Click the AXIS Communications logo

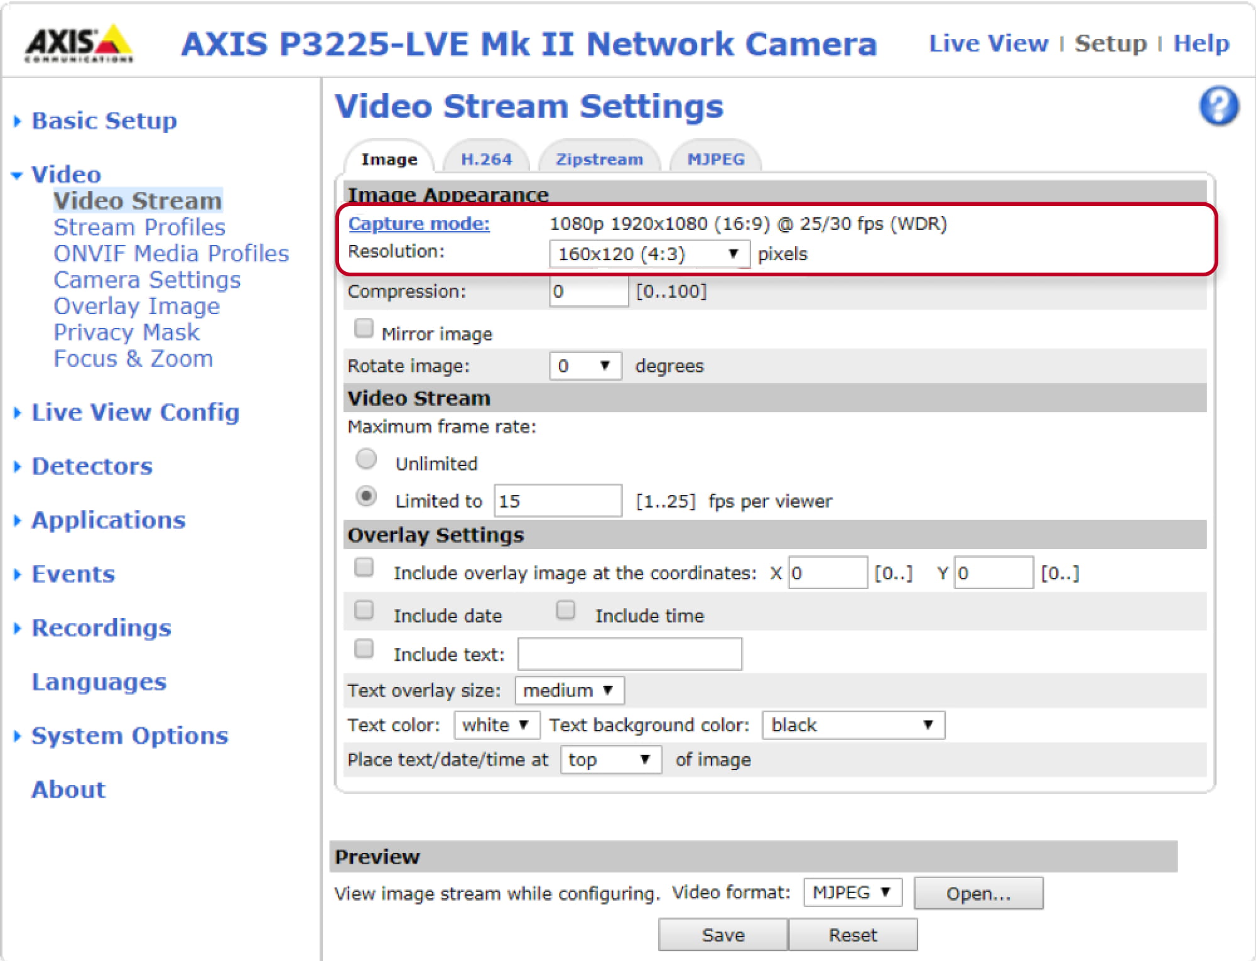pyautogui.click(x=79, y=43)
